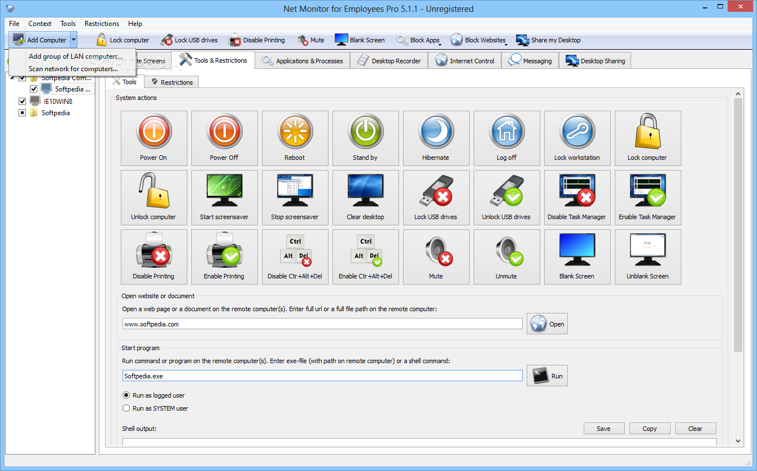Switch to the Messaging tab

[531, 61]
